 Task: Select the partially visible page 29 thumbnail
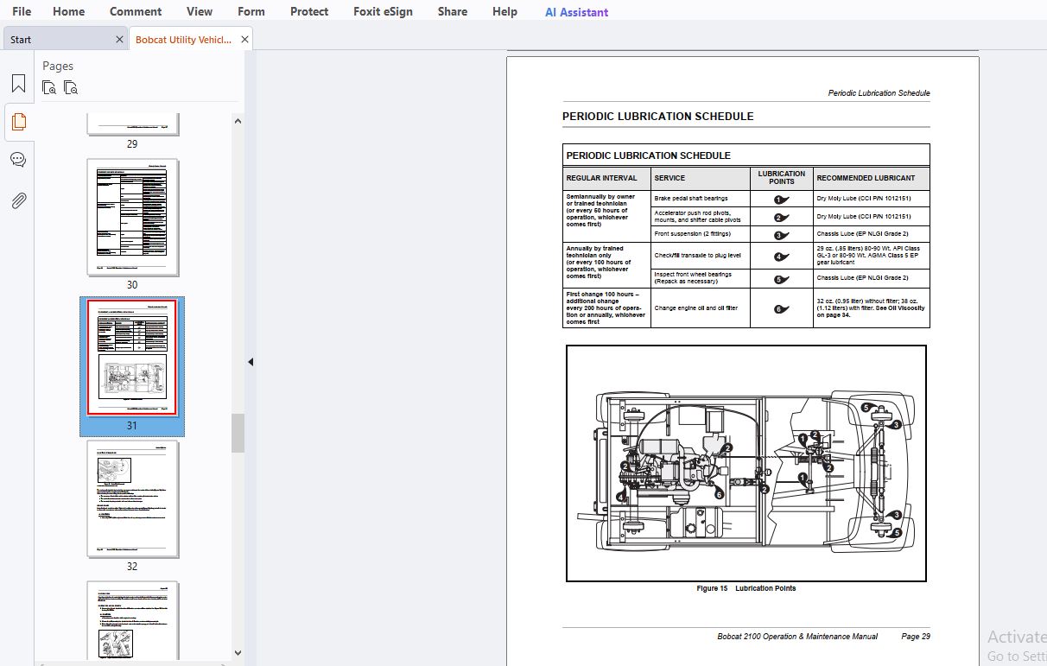coord(132,123)
